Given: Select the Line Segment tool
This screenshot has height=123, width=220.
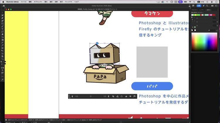Looking at the screenshot, I should tap(2, 26).
